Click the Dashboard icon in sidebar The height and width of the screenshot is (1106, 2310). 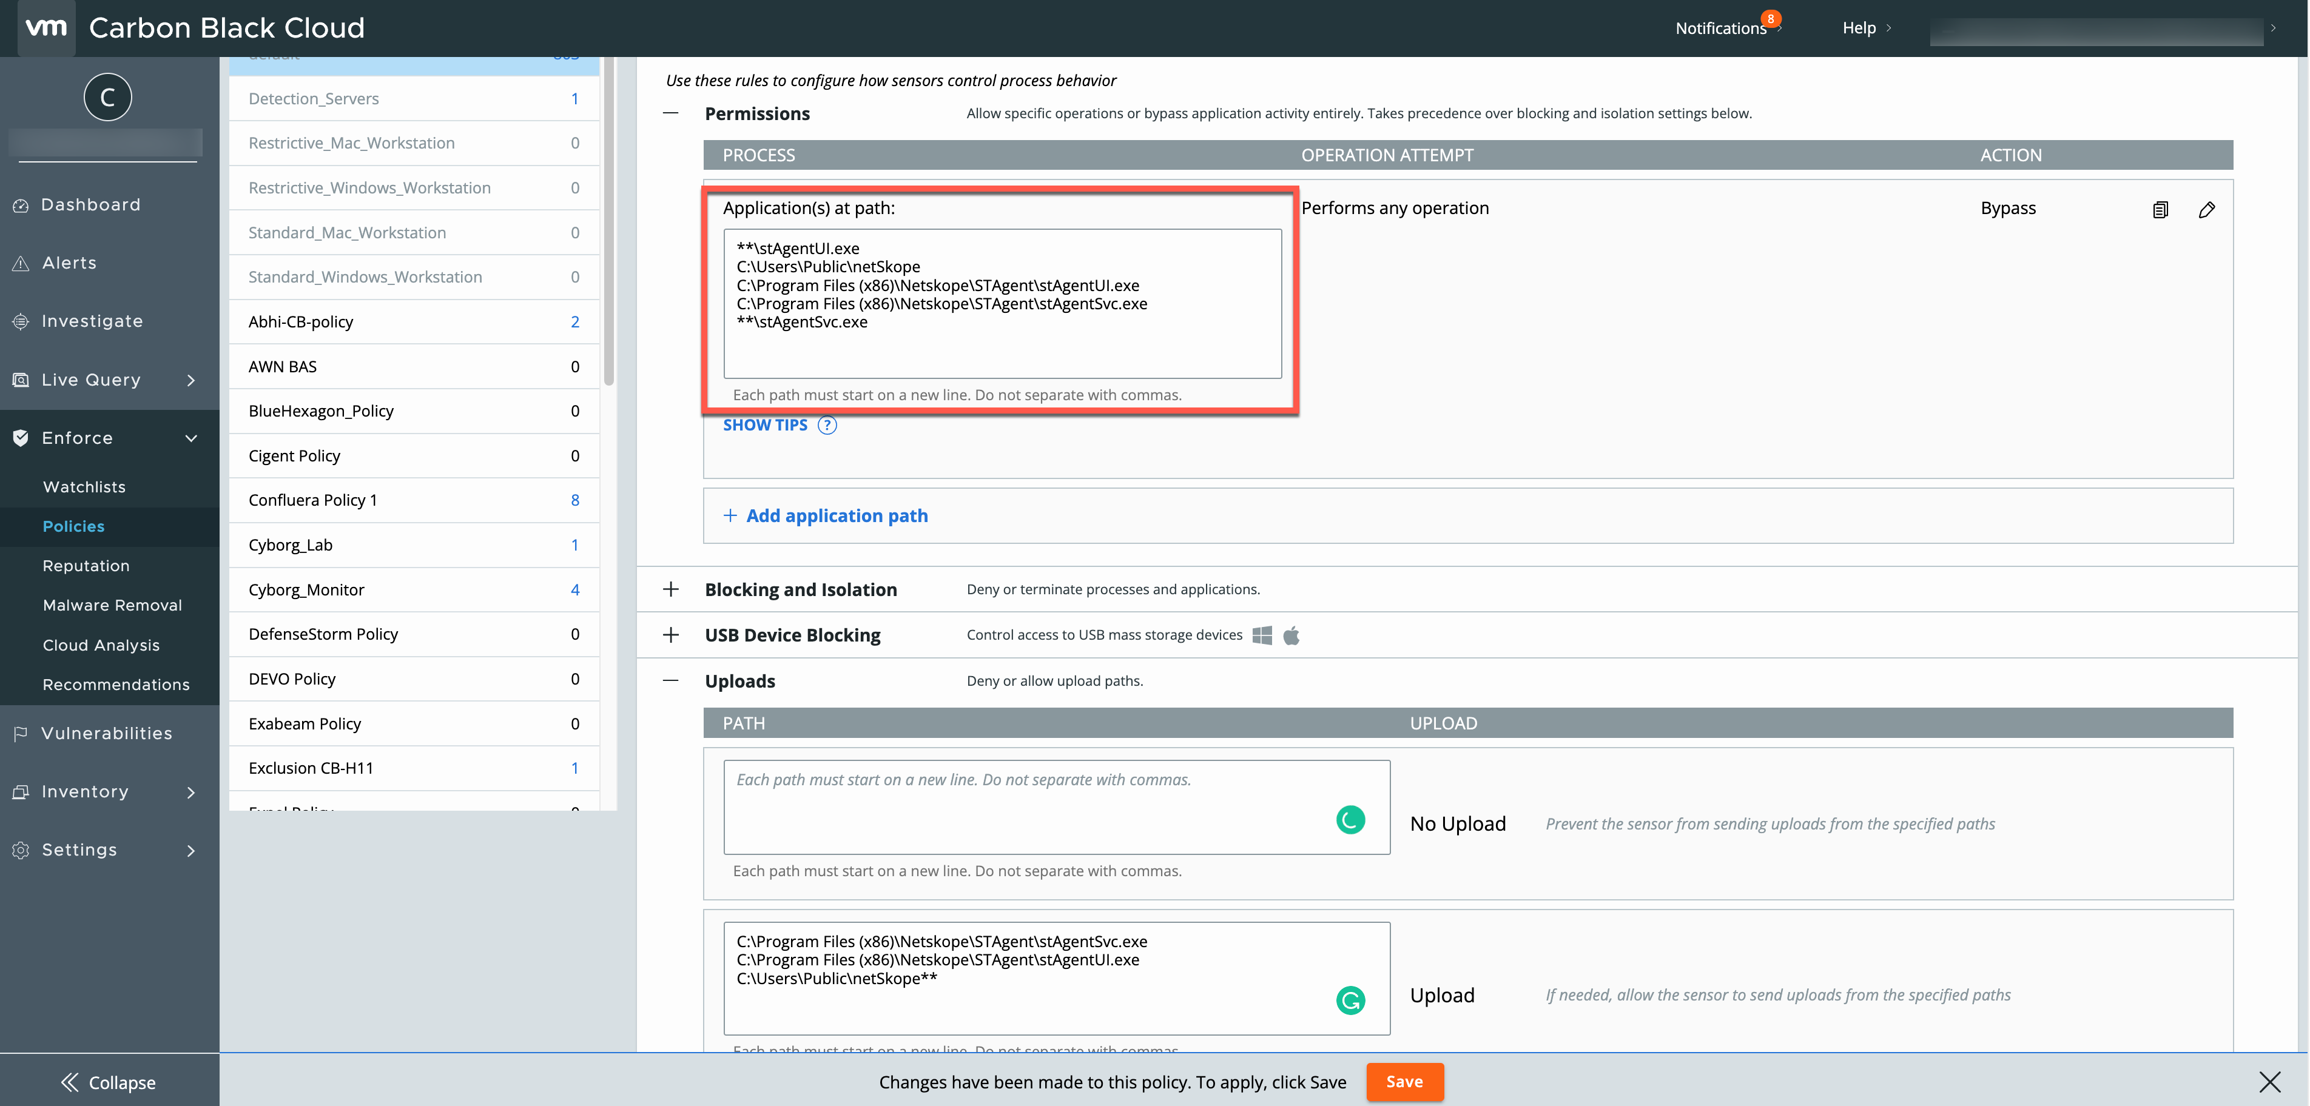pyautogui.click(x=21, y=205)
